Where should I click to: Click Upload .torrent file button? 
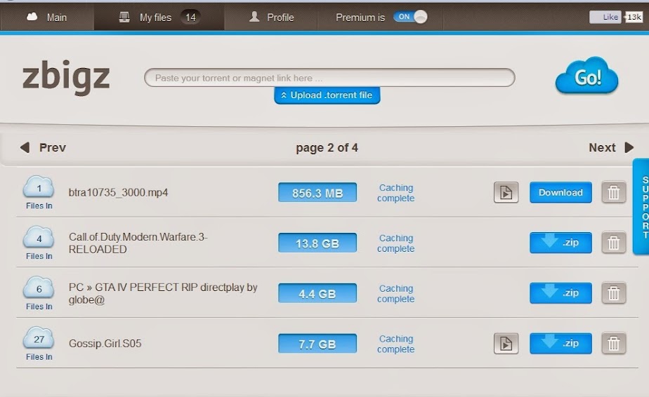tap(327, 95)
